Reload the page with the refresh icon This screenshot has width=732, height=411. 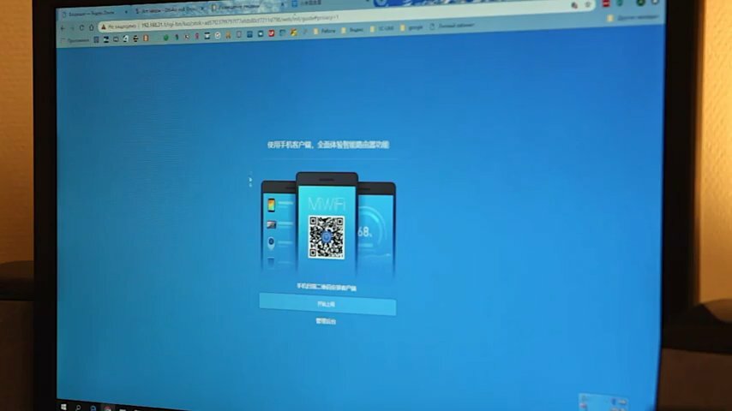click(81, 28)
